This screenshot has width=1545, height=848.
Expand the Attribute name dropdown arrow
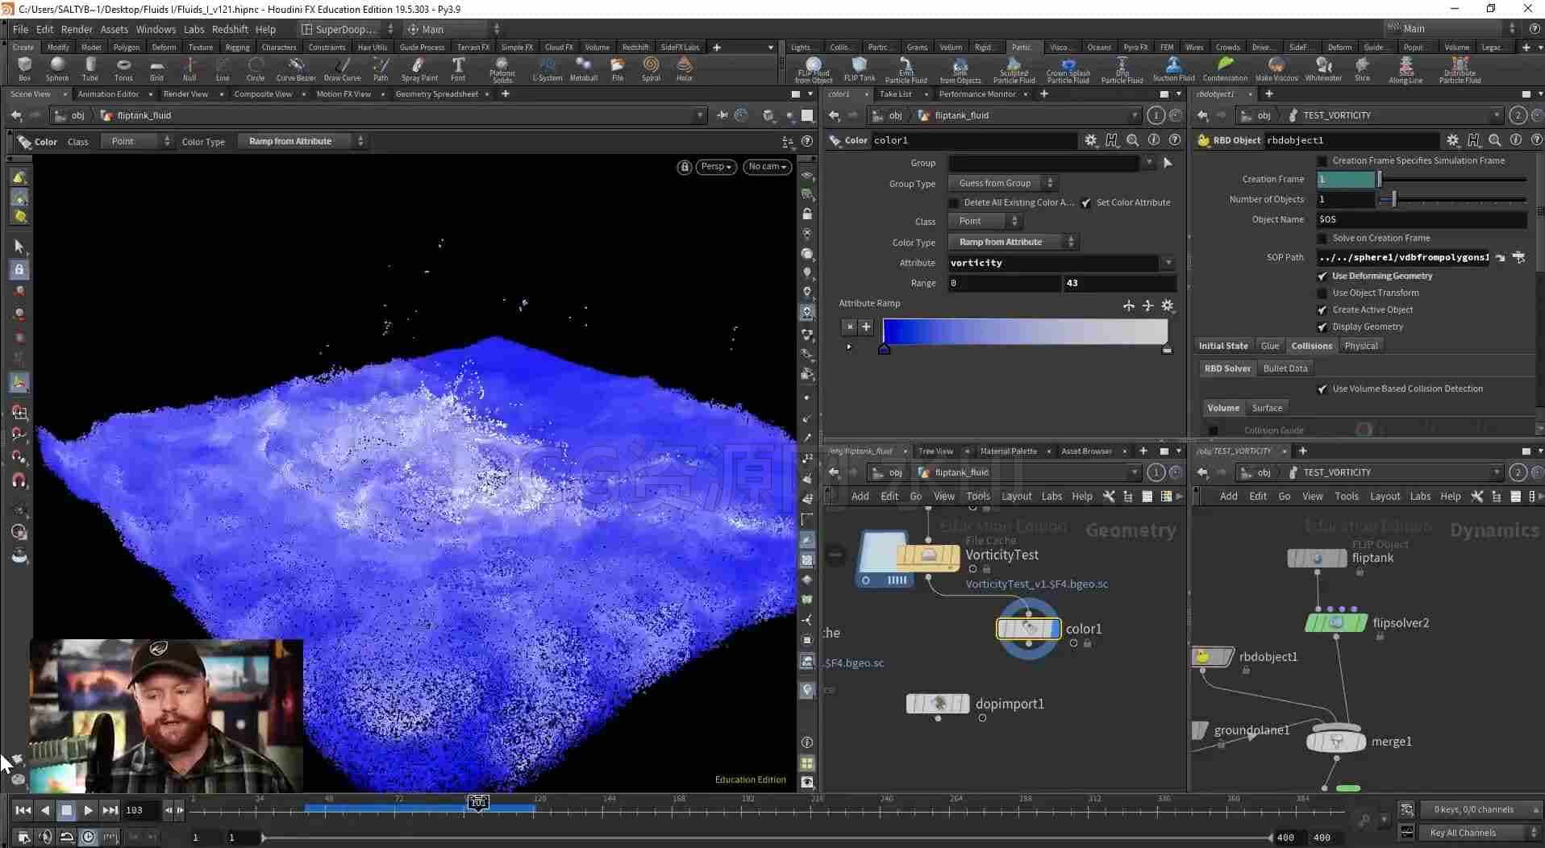(x=1168, y=263)
